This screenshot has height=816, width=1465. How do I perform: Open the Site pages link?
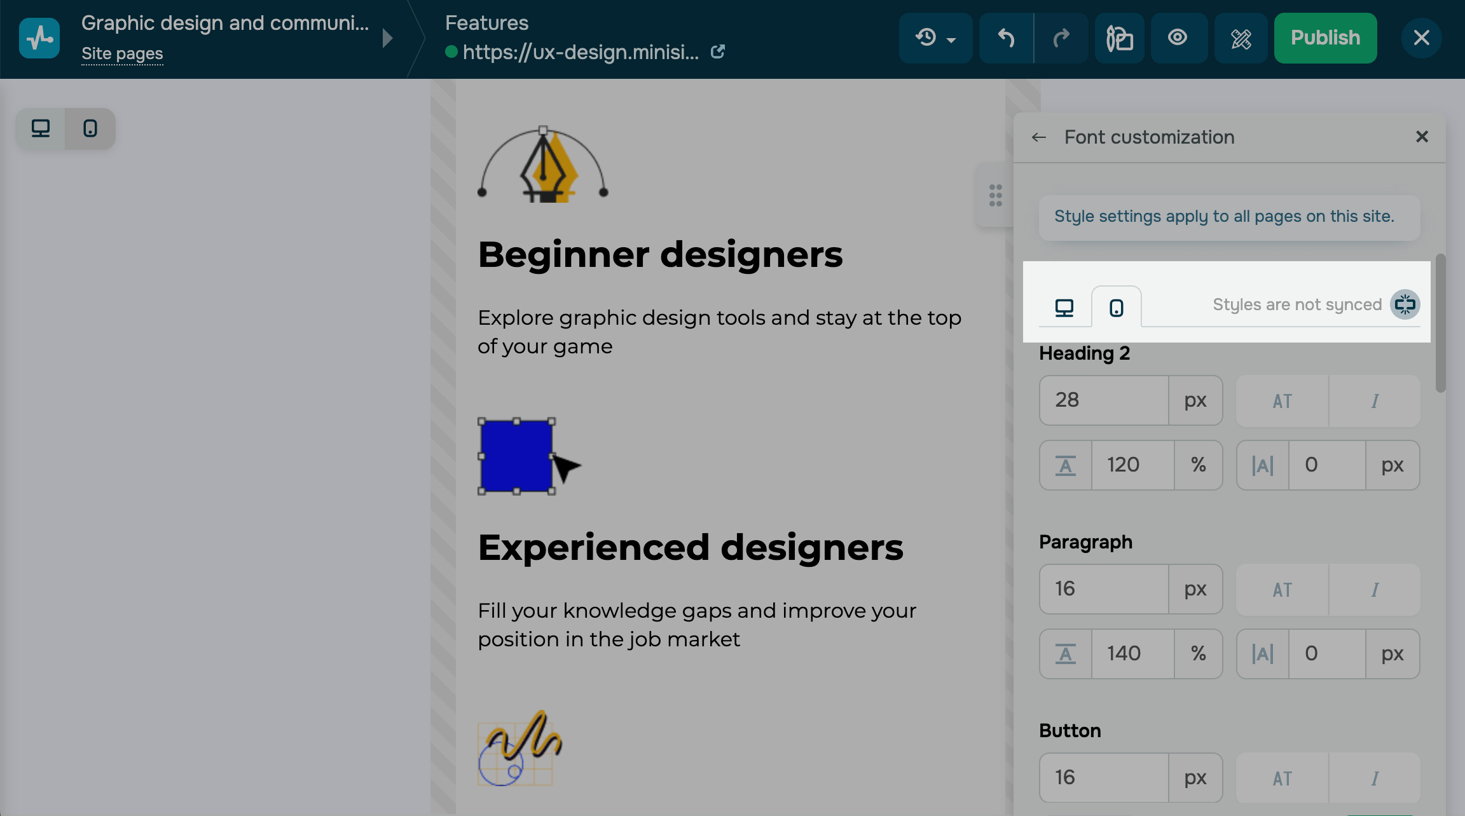point(122,54)
